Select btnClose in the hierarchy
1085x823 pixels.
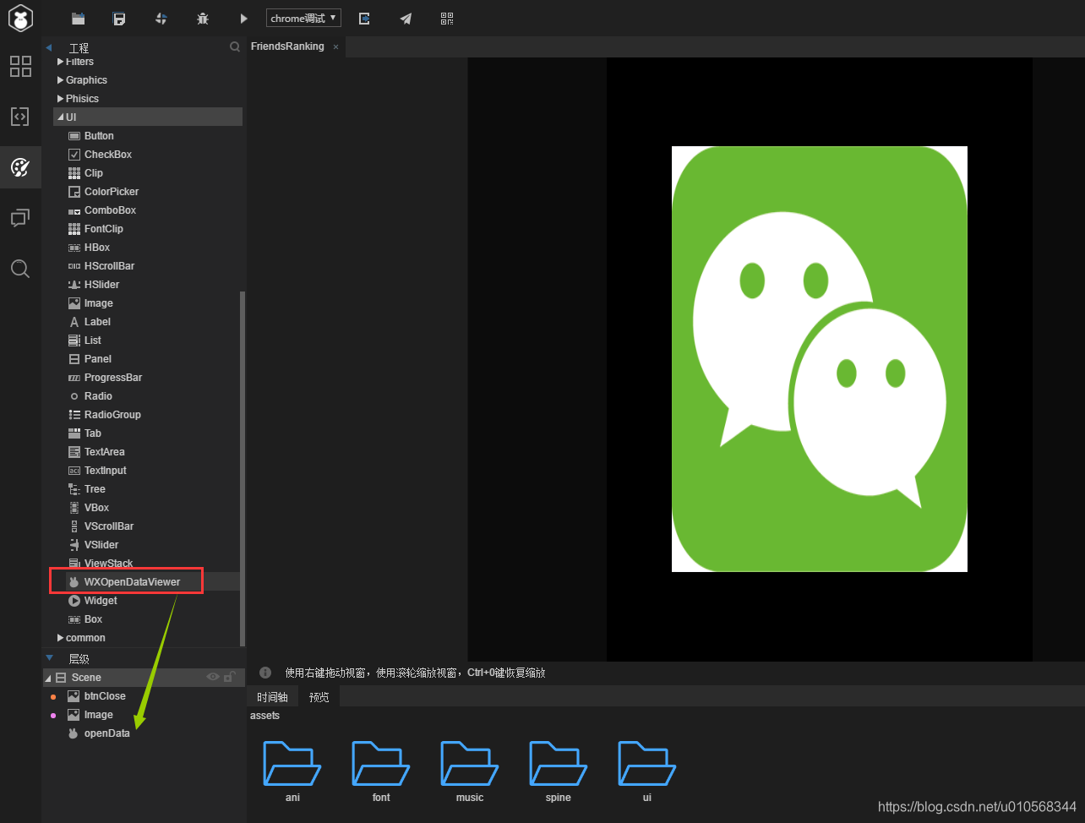pyautogui.click(x=105, y=696)
